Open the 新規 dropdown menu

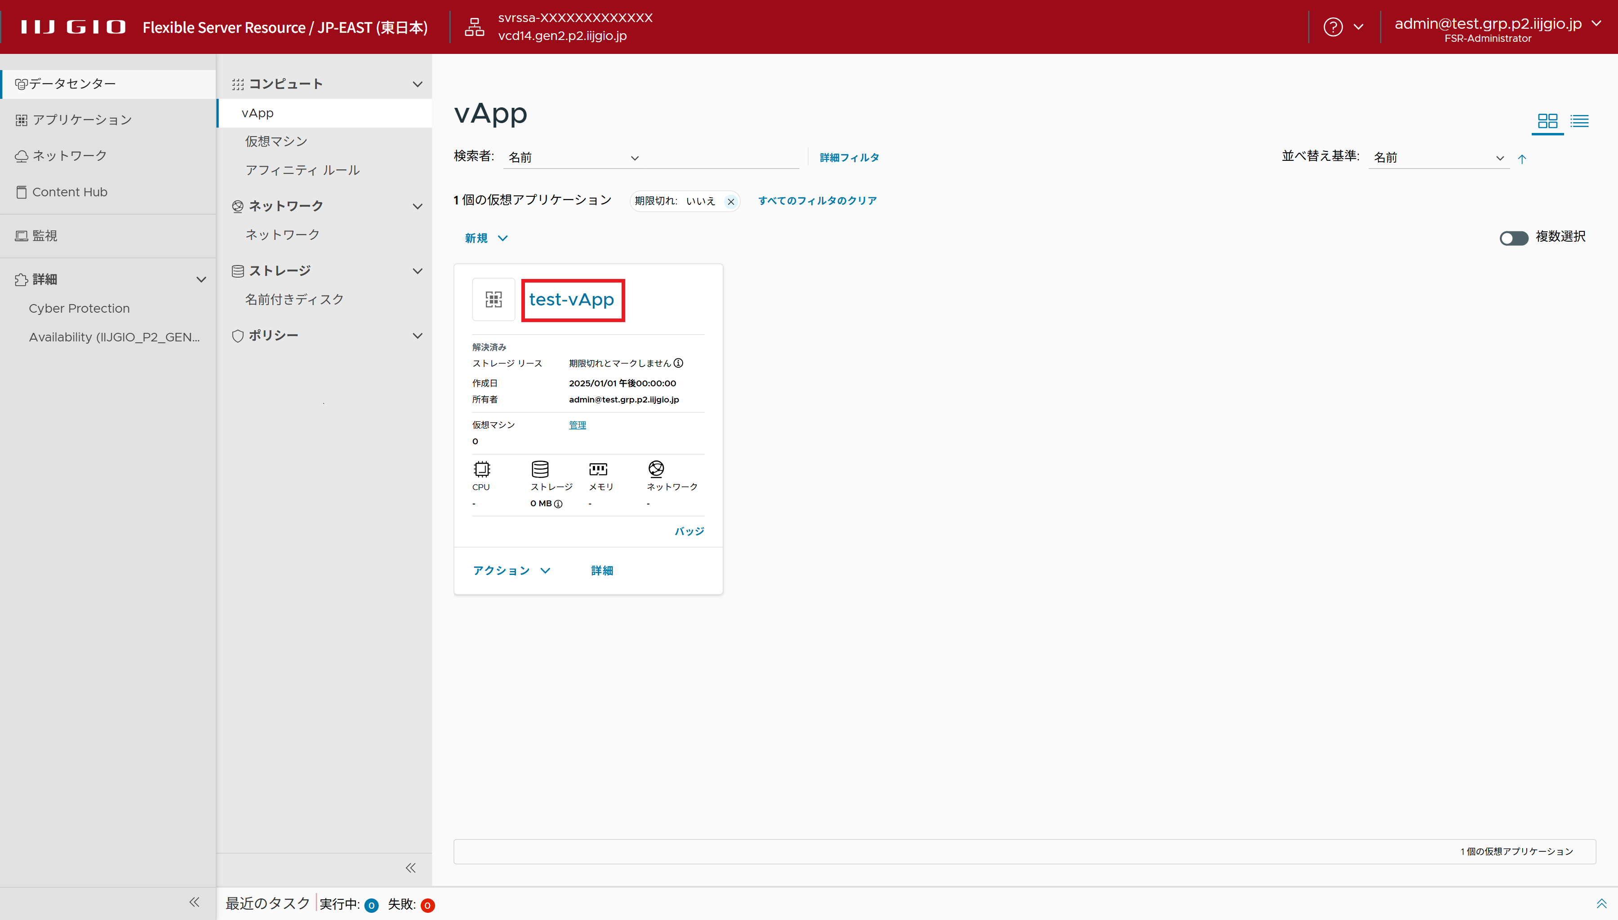[x=486, y=238]
